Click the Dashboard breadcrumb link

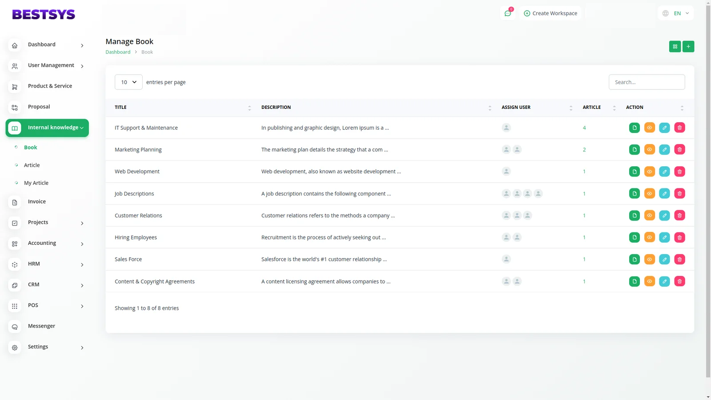(x=118, y=52)
